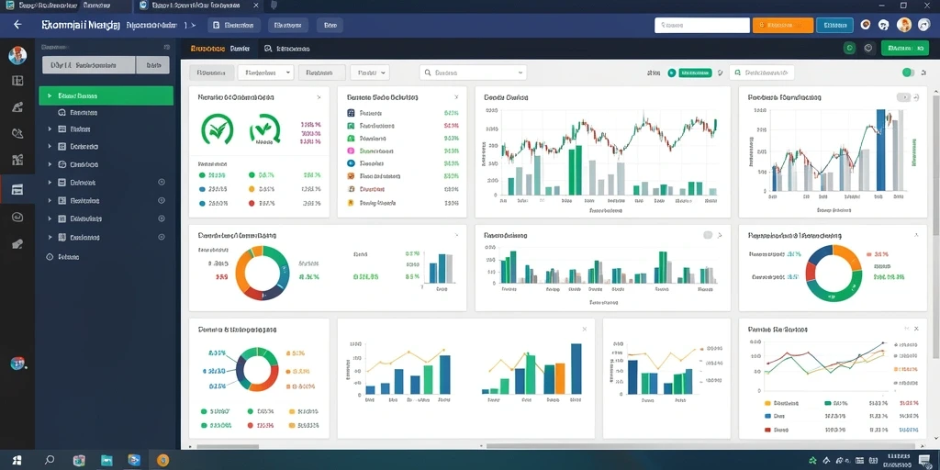Click the brown round icon beside the blue header button
Screen dimensions: 940x470
pyautogui.click(x=865, y=25)
